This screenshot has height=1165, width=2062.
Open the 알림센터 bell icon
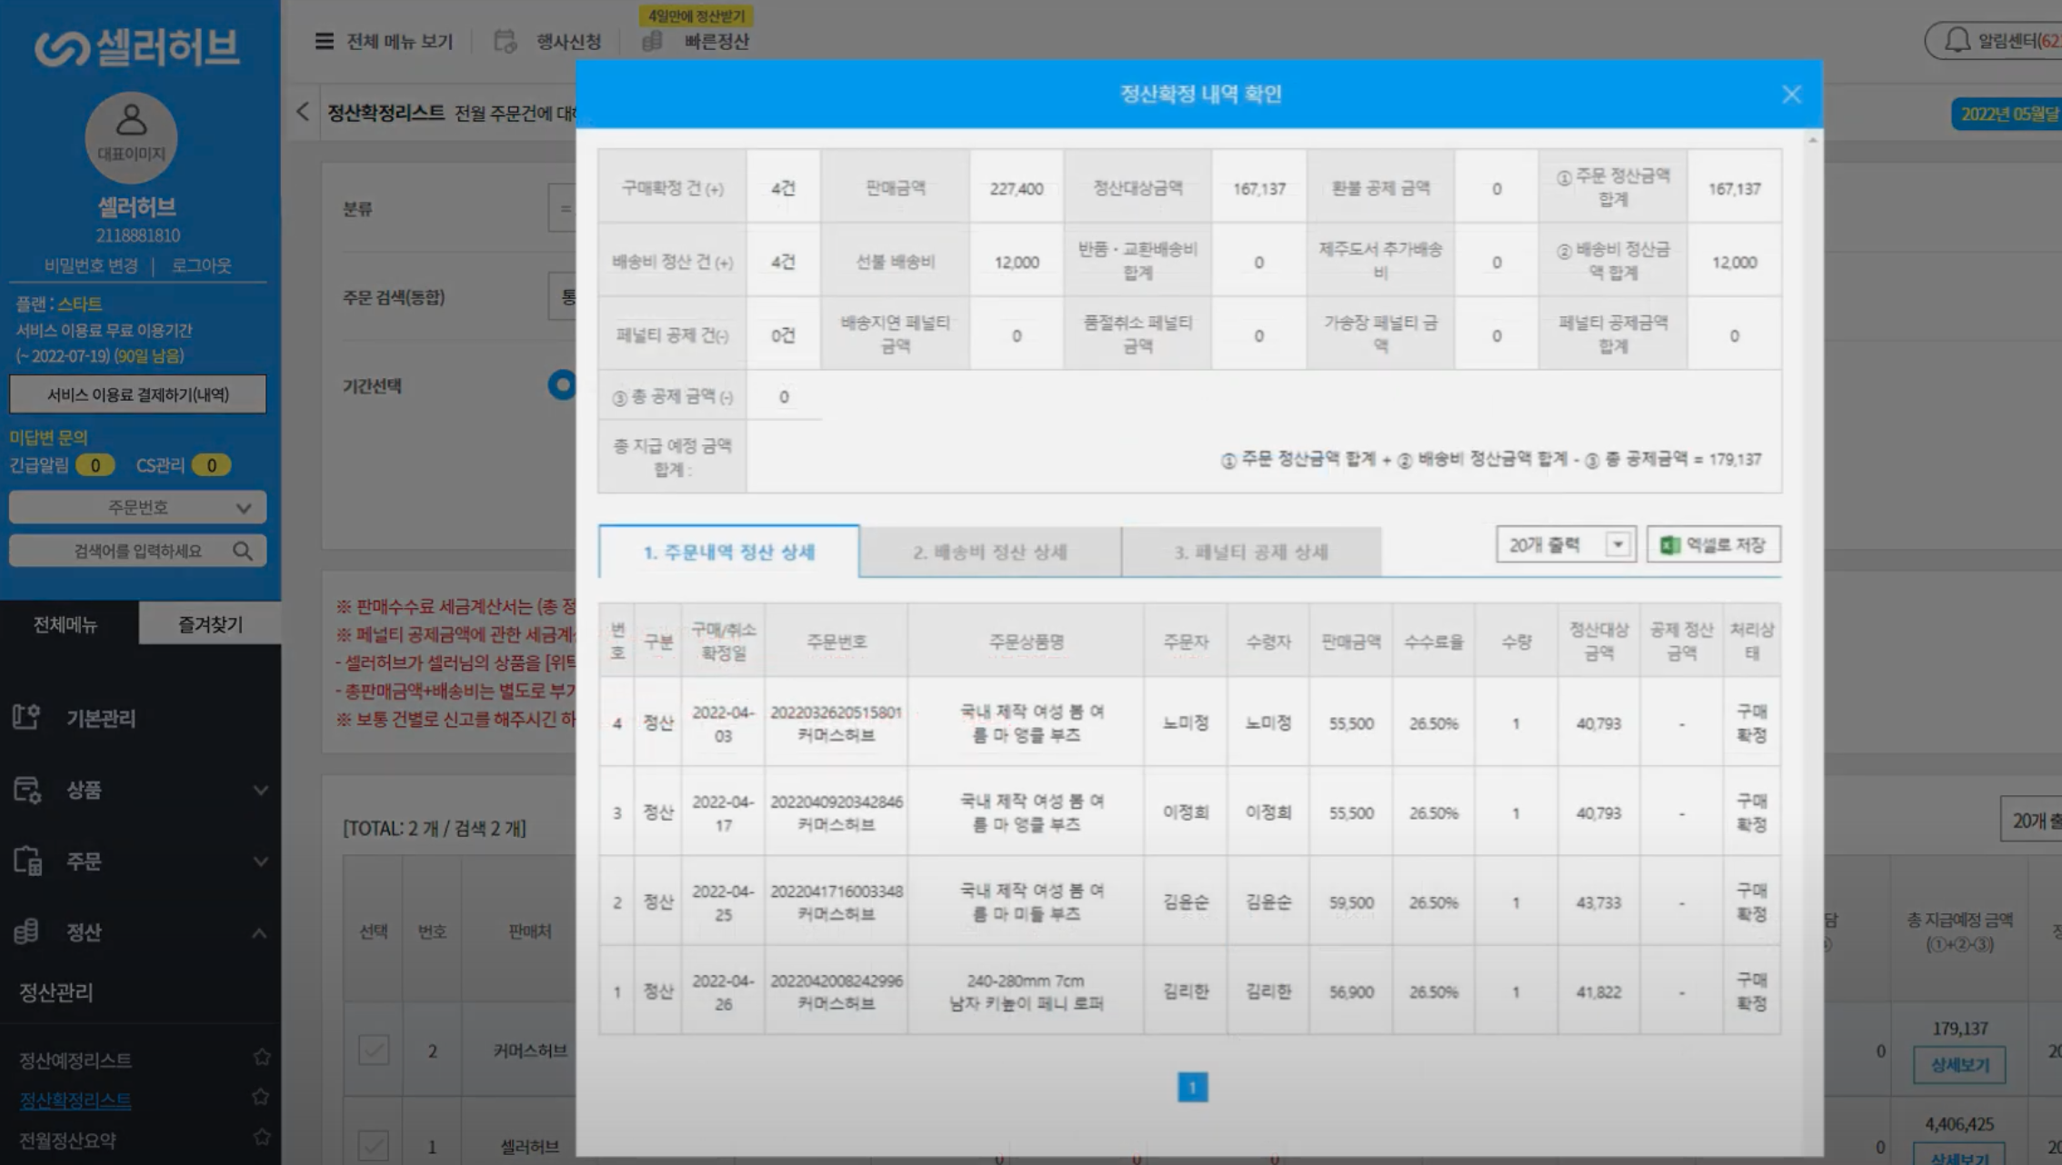[1957, 40]
